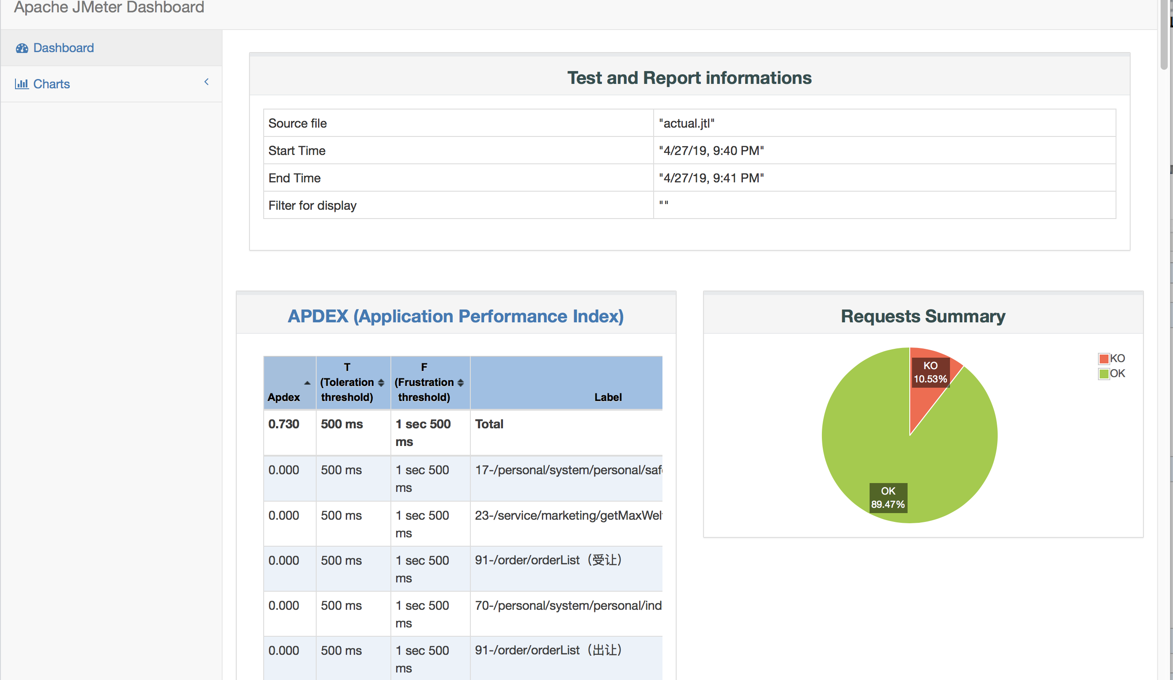This screenshot has height=680, width=1173.
Task: Click the 0.730 Apdex value for Total
Action: [x=284, y=424]
